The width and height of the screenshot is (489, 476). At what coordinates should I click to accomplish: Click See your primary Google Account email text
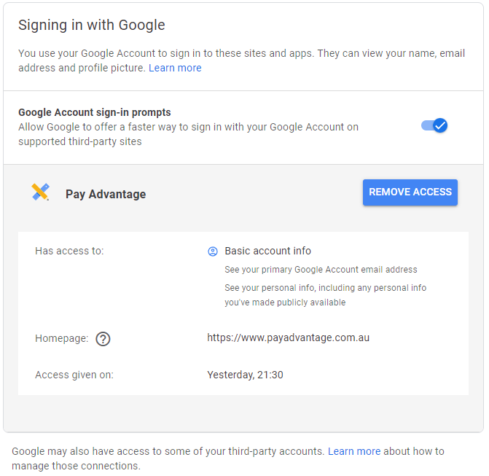coord(321,270)
